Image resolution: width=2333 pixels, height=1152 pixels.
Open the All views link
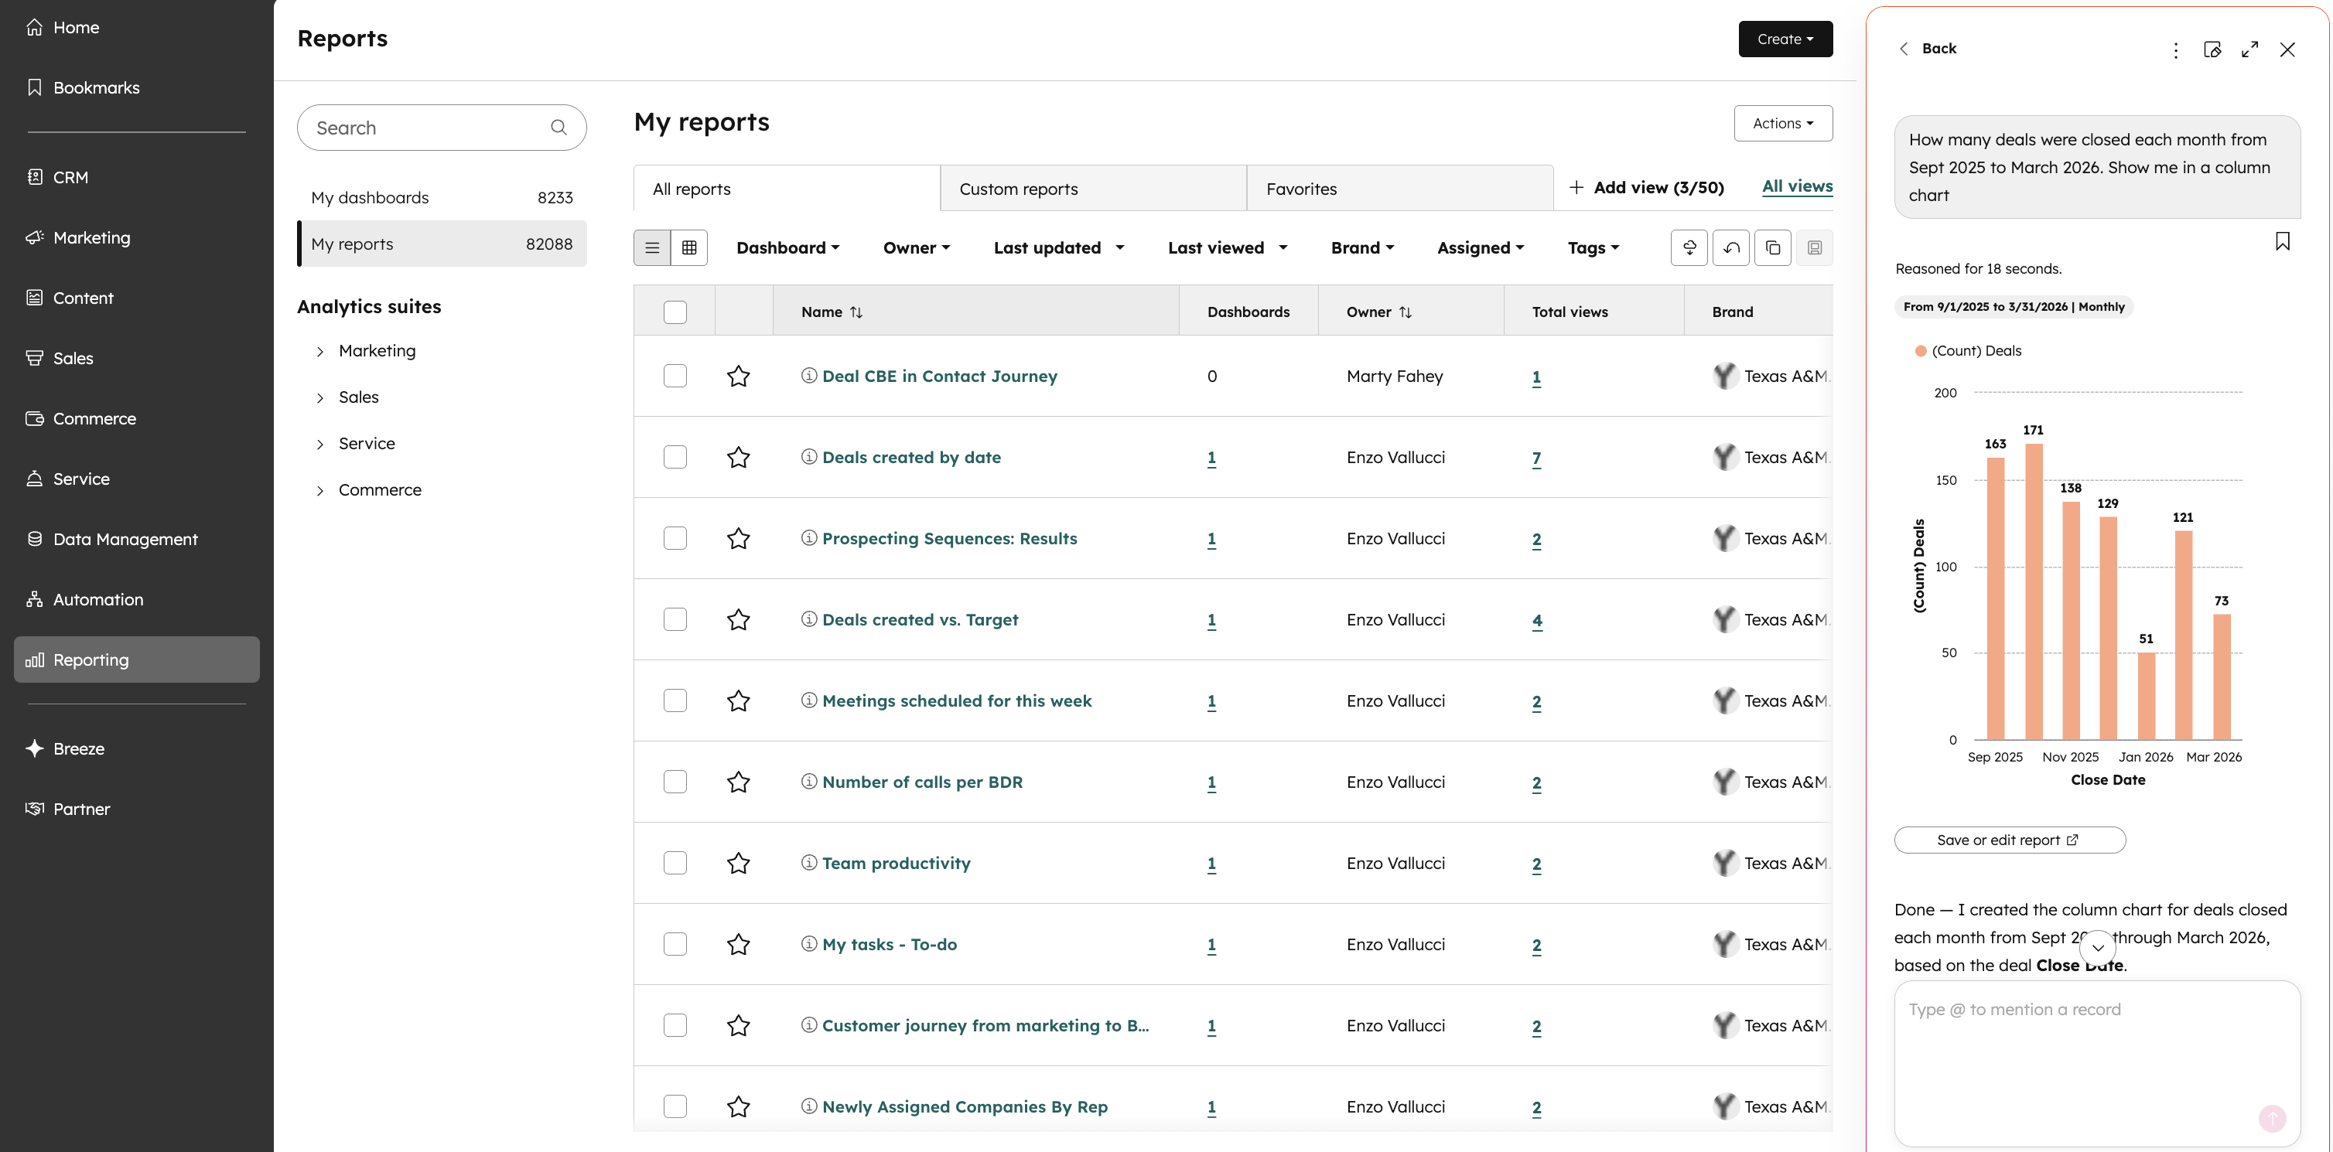[x=1797, y=186]
